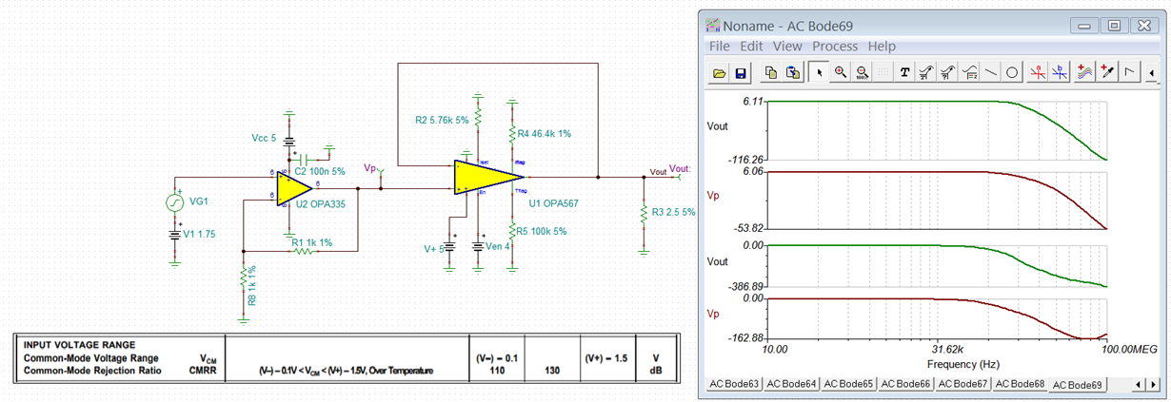Open the Process menu

[x=835, y=46]
